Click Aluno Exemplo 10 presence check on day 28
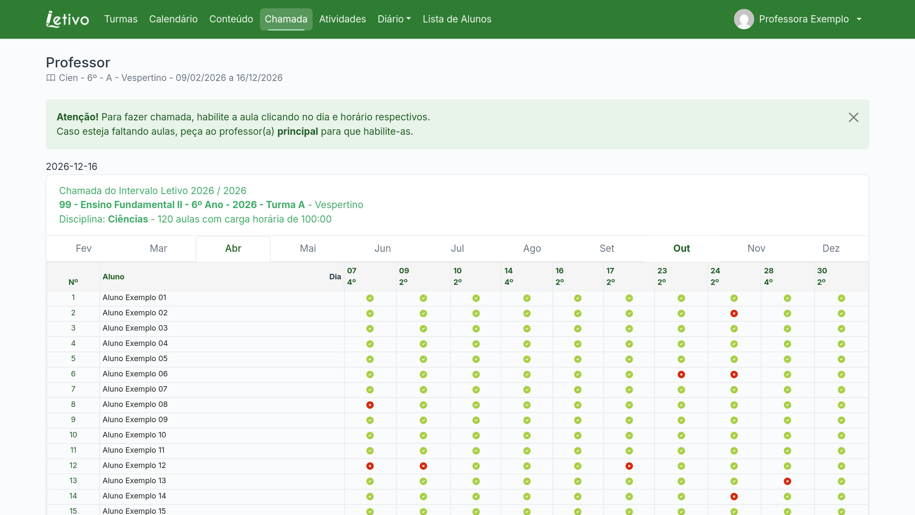This screenshot has width=915, height=515. [787, 436]
